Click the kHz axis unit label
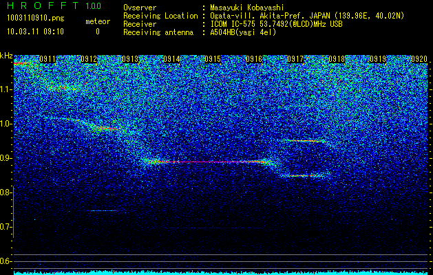 click(x=6, y=56)
